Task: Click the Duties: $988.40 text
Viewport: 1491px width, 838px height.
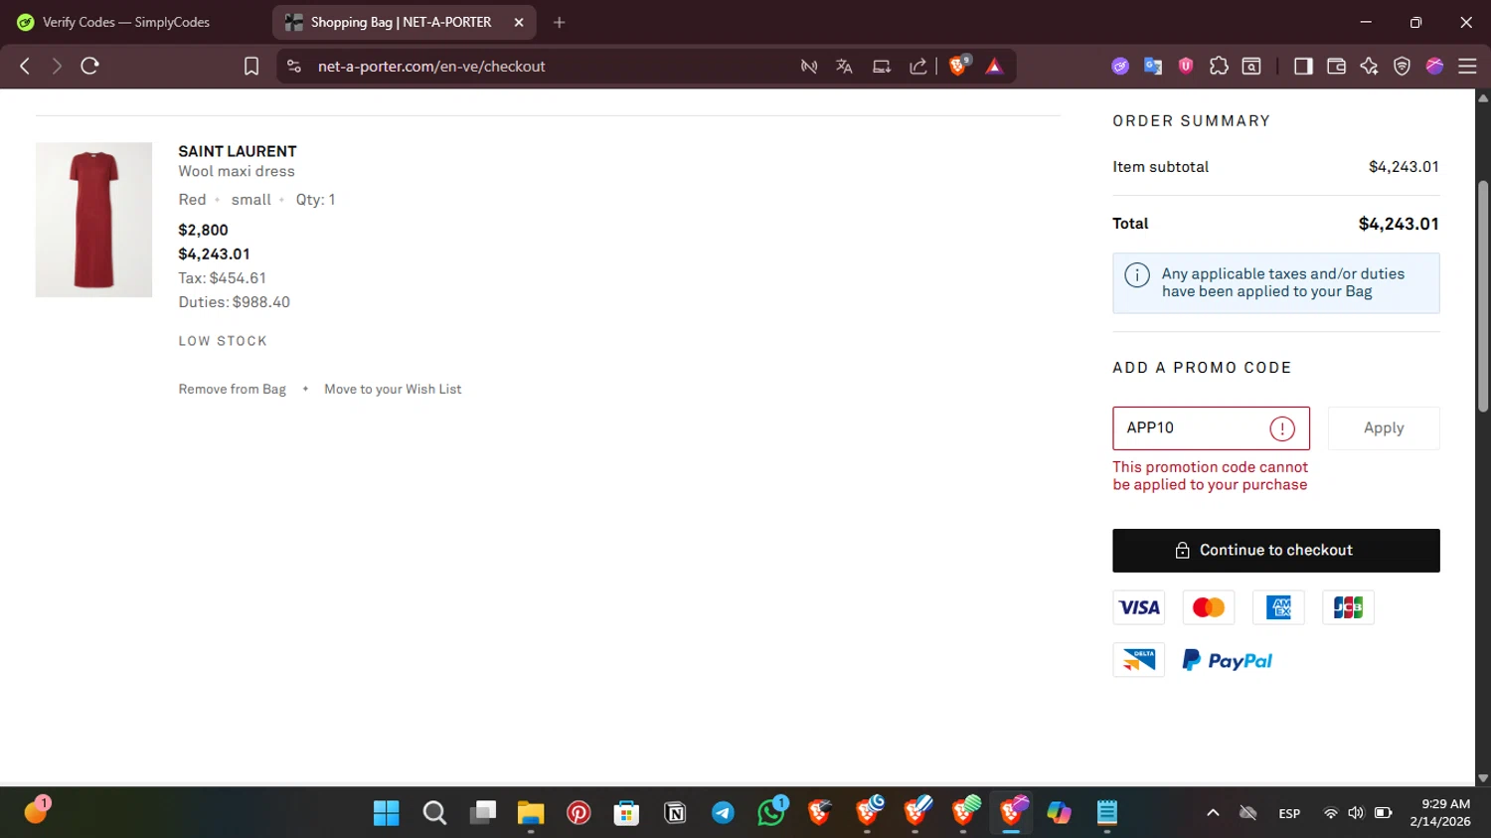Action: tap(235, 302)
